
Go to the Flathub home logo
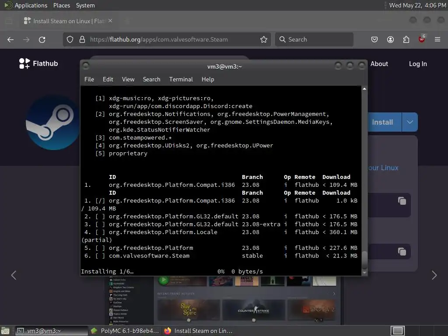click(38, 63)
